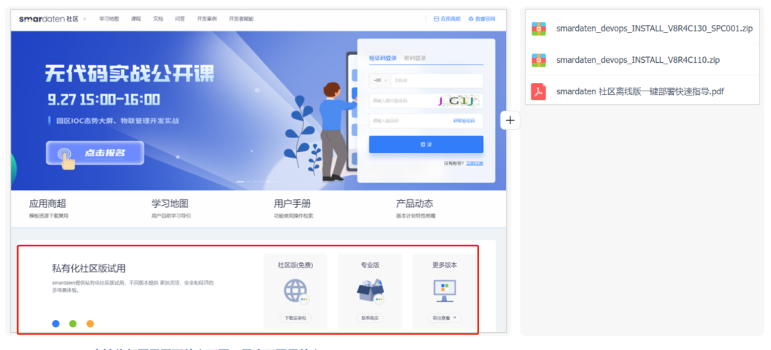Open the 开发案例 navigation item
This screenshot has width=771, height=350.
206,19
